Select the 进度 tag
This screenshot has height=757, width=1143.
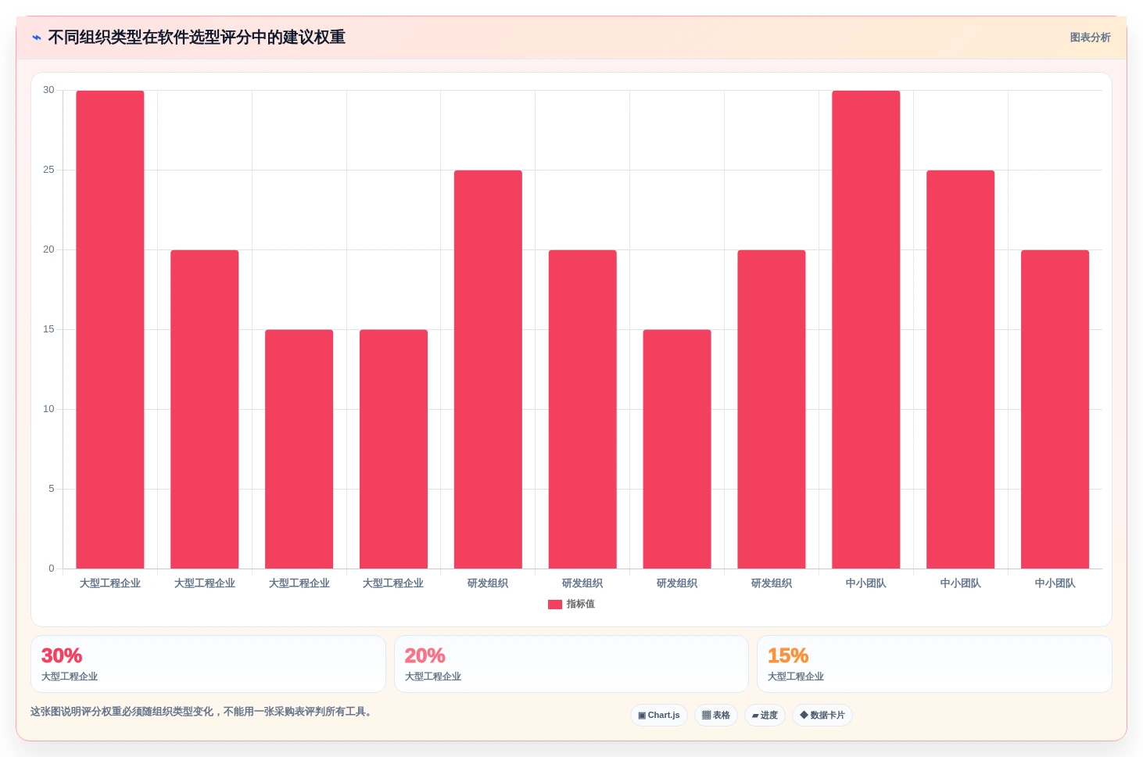click(765, 716)
